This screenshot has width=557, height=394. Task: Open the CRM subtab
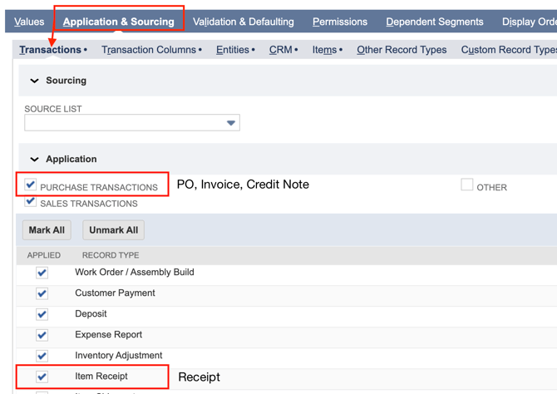pyautogui.click(x=281, y=50)
